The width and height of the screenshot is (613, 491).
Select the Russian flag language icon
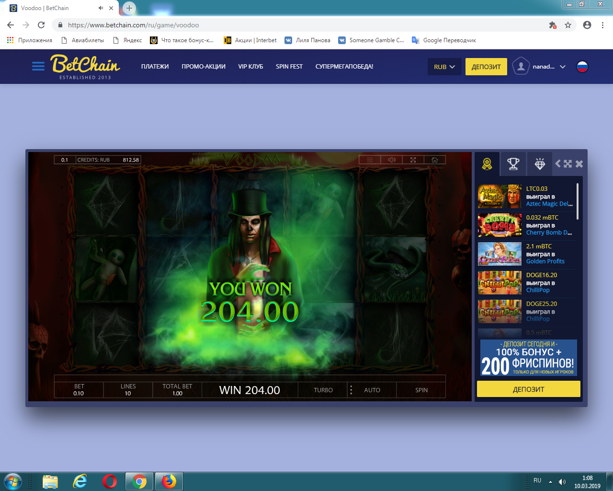click(x=582, y=67)
